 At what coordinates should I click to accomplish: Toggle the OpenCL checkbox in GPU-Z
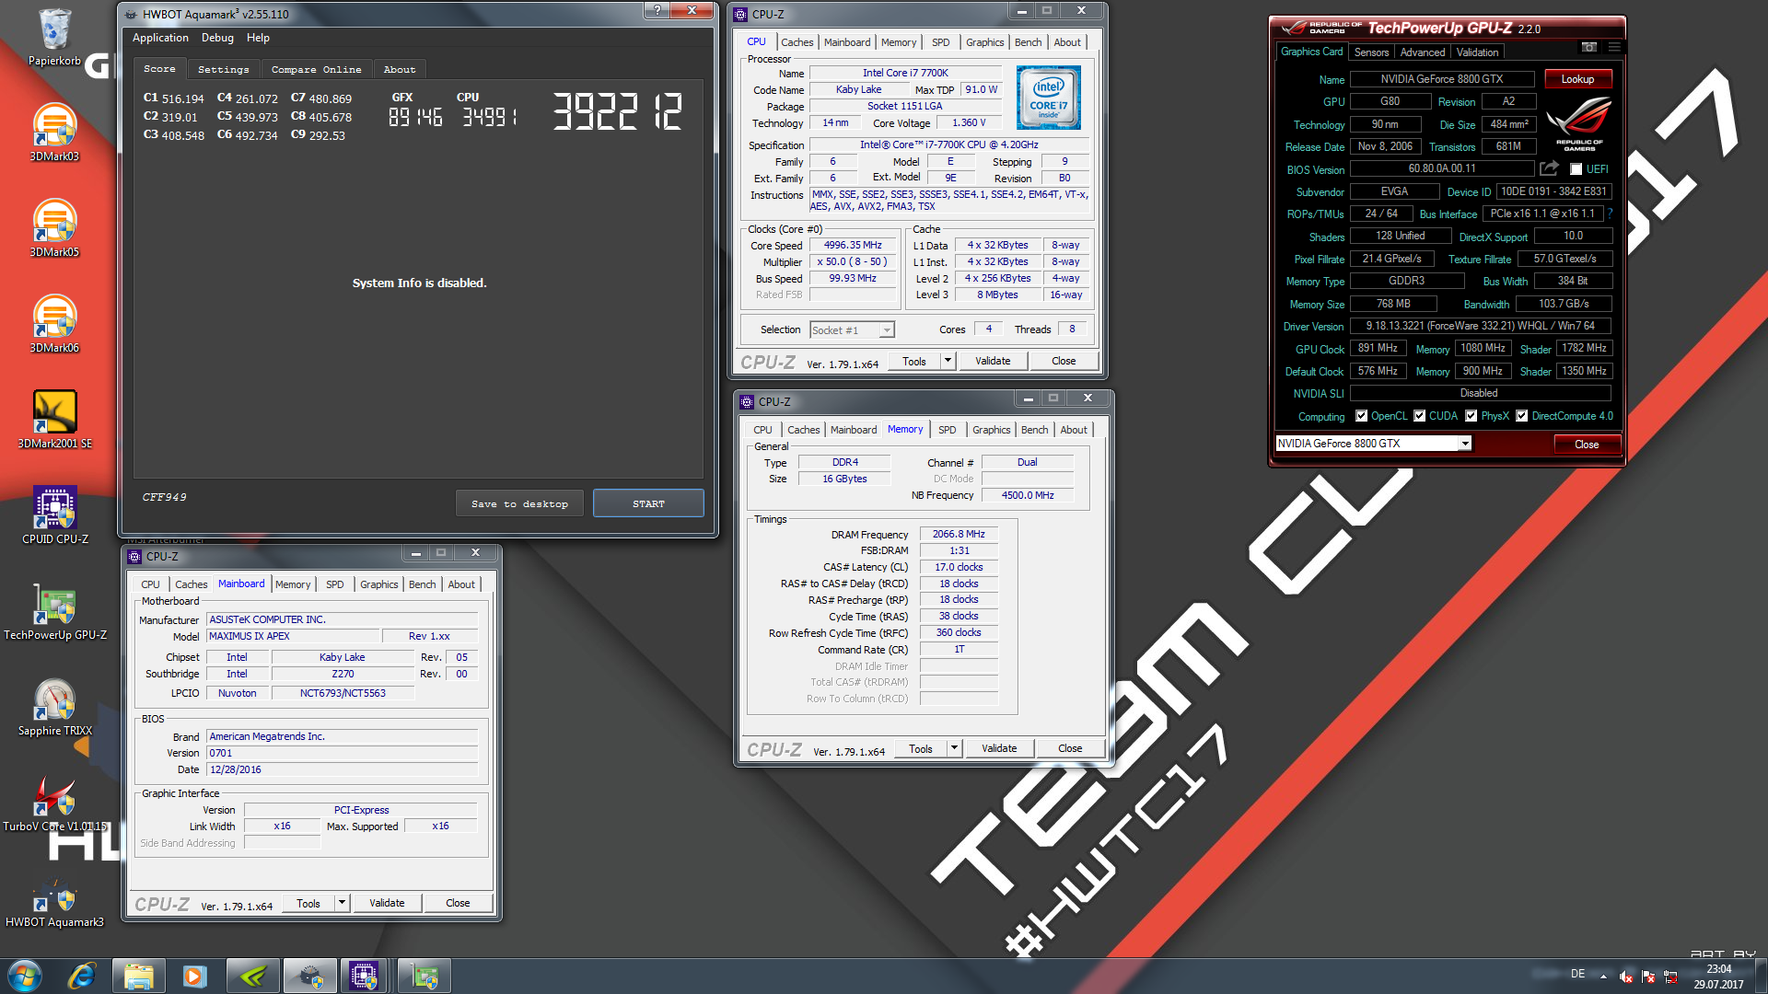coord(1362,416)
